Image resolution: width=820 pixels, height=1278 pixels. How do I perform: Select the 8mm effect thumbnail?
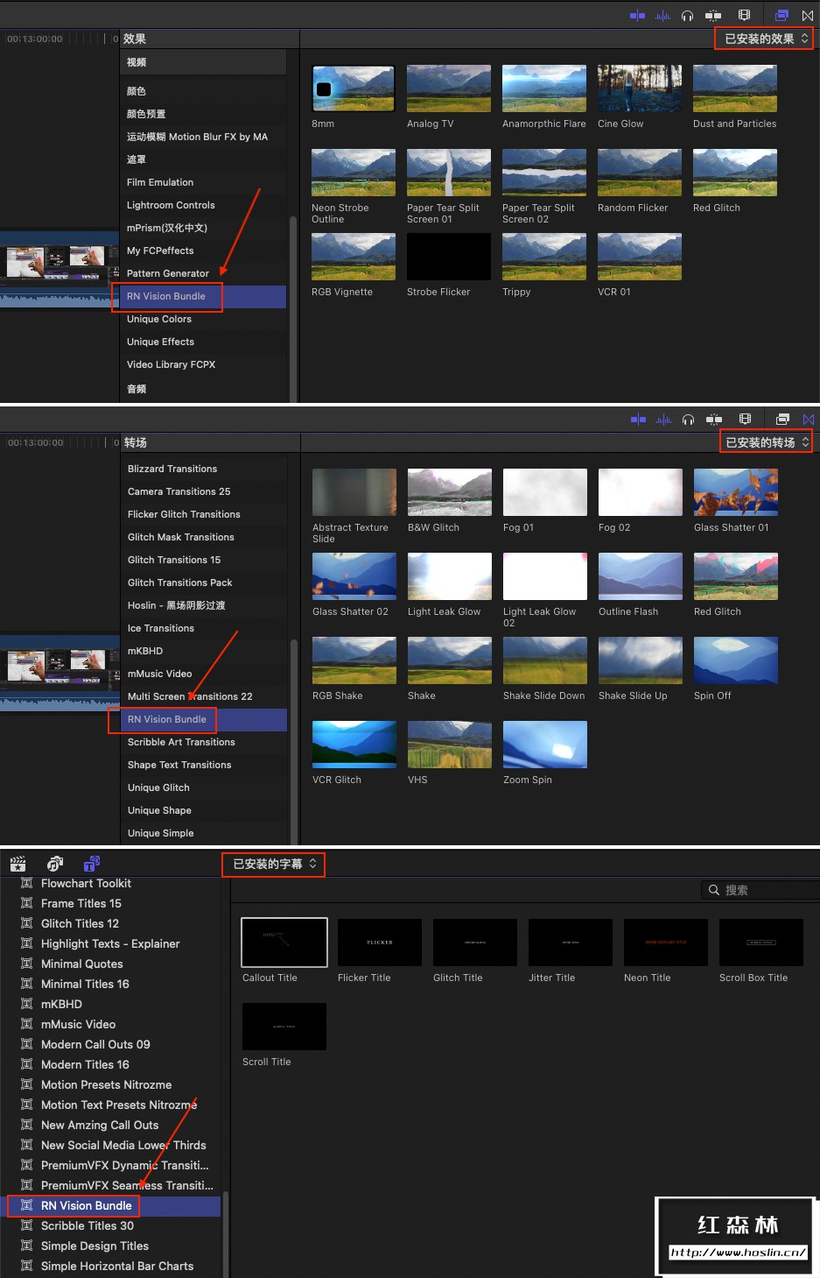354,88
